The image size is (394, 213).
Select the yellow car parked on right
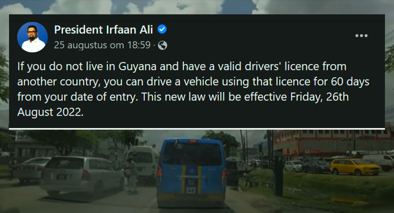355,167
